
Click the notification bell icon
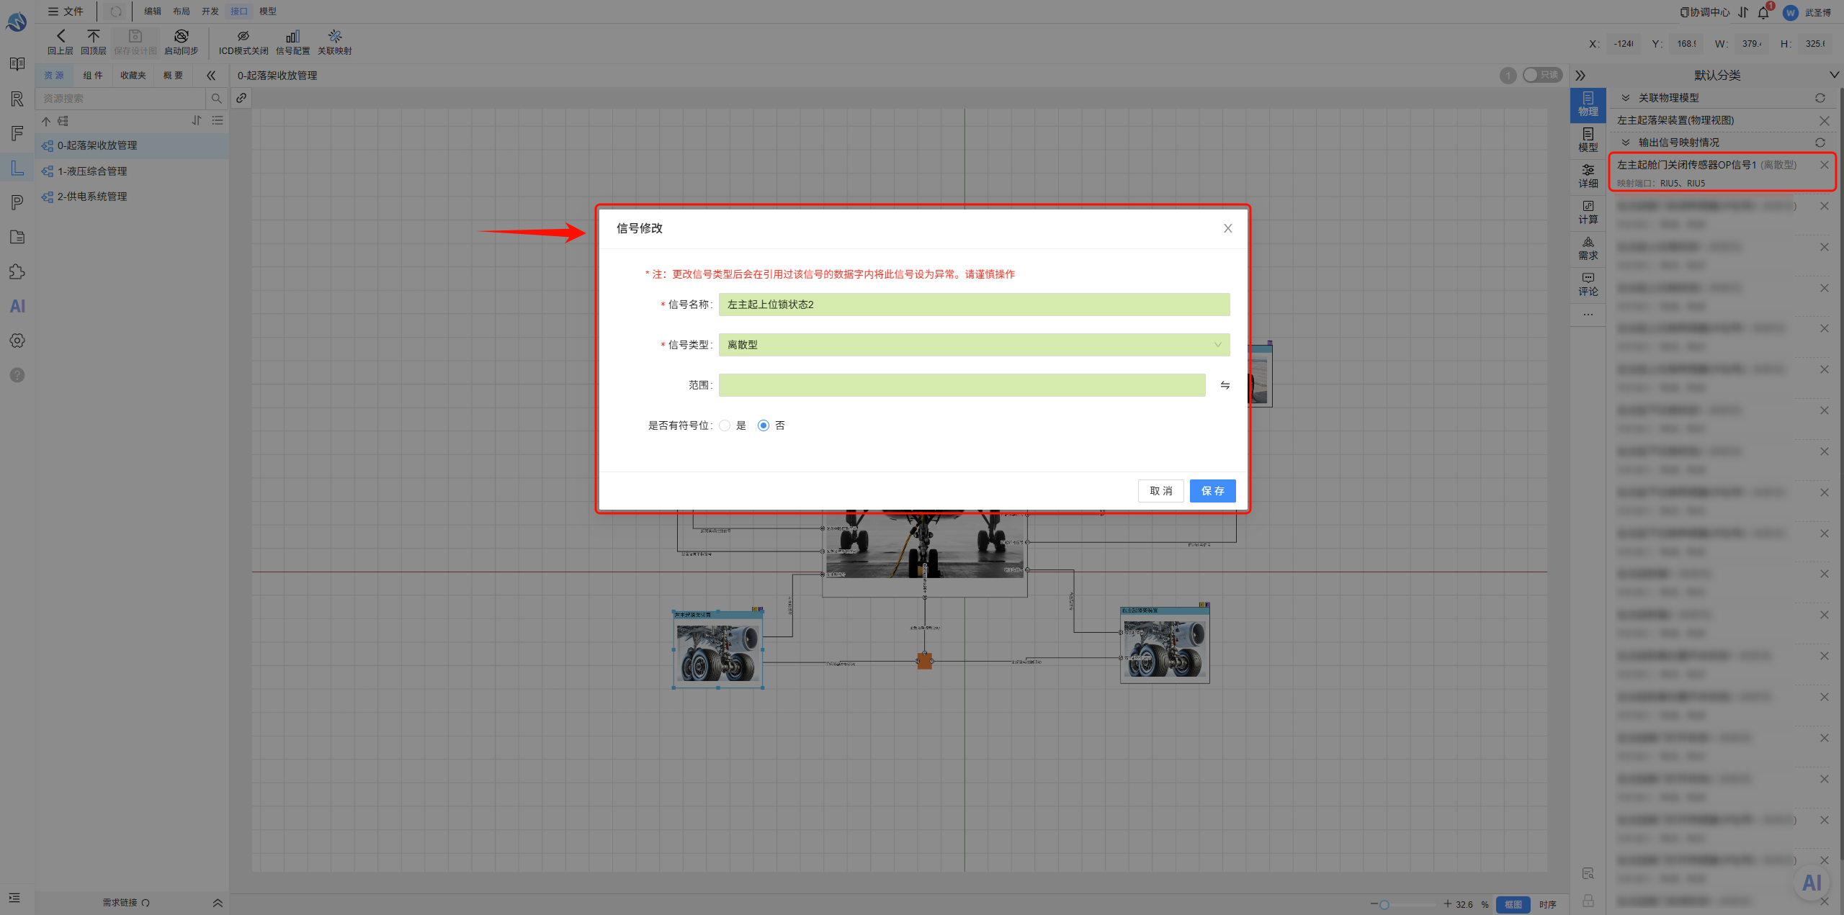pos(1763,12)
